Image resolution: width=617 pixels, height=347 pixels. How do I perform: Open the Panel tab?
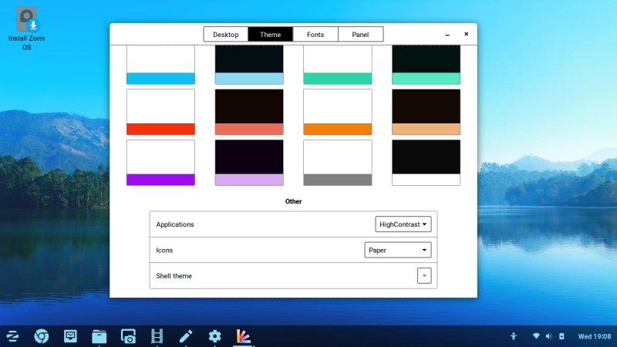click(360, 34)
